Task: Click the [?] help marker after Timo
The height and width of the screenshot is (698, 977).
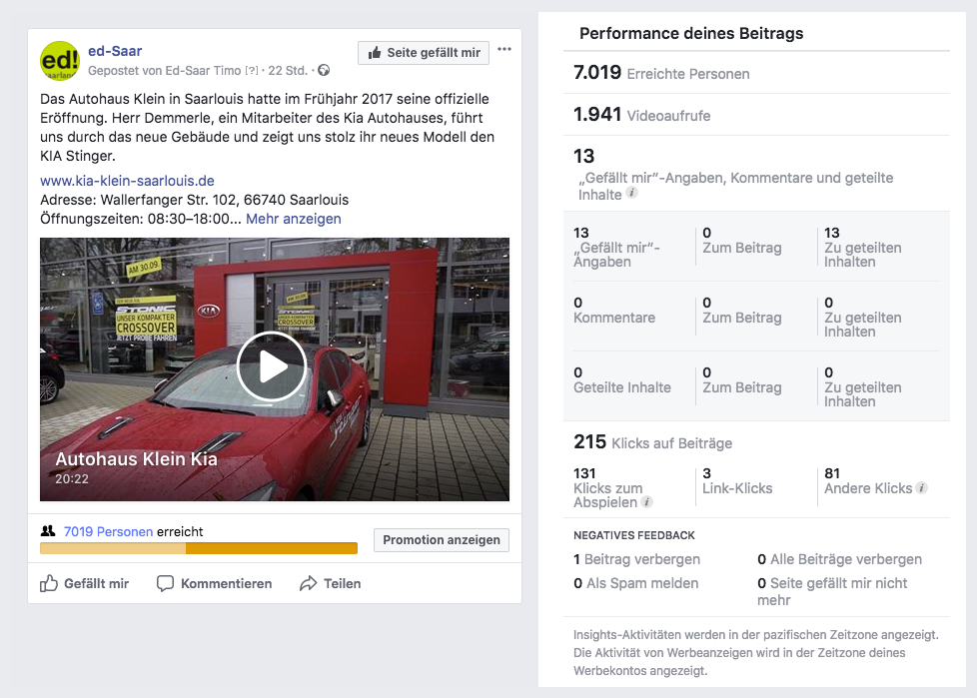Action: 251,71
